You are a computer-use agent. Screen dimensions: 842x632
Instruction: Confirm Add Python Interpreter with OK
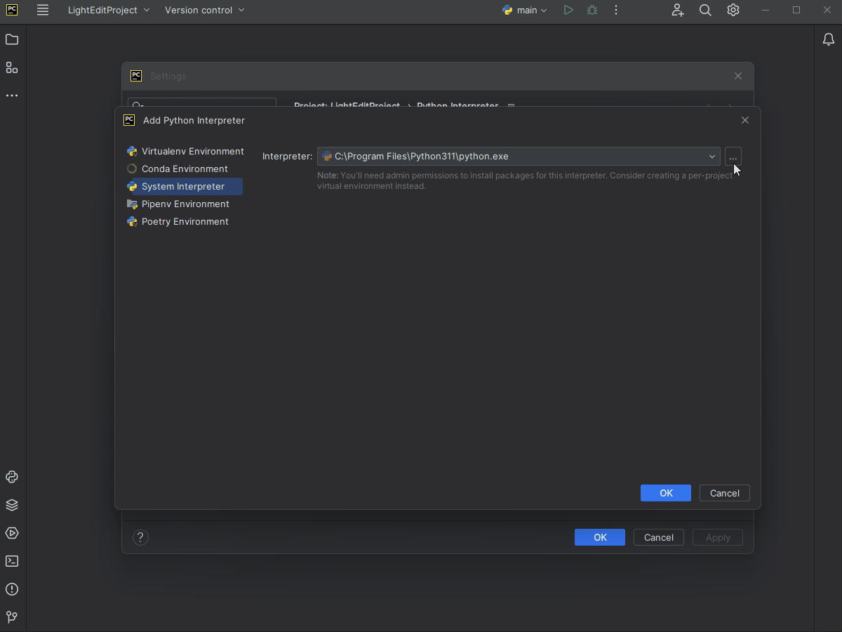(x=666, y=493)
